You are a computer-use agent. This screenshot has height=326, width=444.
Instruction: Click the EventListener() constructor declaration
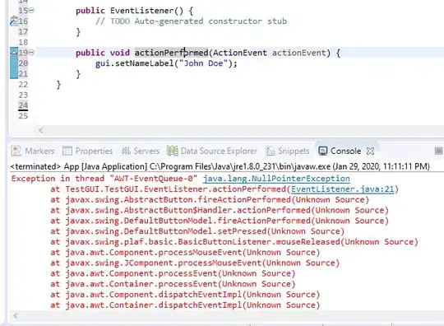click(x=135, y=11)
